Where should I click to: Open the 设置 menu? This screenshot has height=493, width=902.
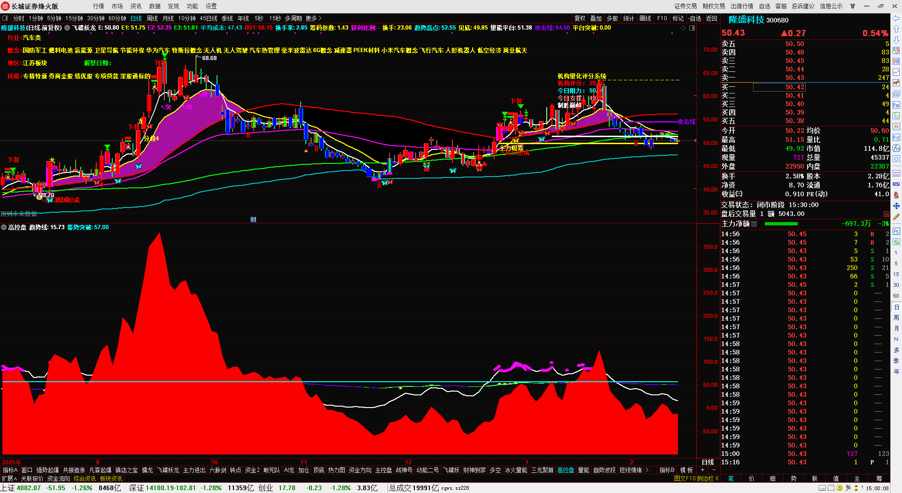[x=211, y=6]
